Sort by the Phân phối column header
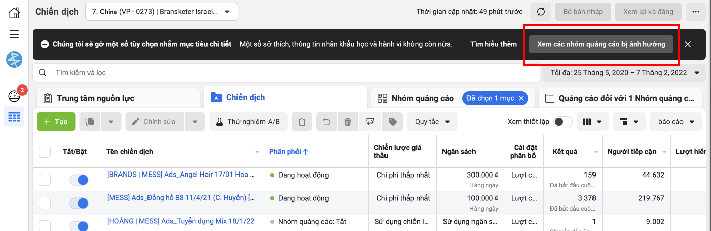 click(x=289, y=152)
